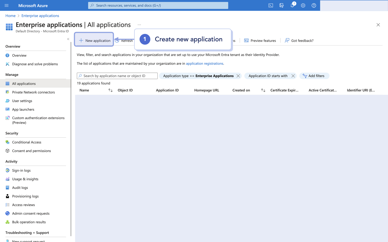The height and width of the screenshot is (242, 388).
Task: Open the application registrations link
Action: click(x=205, y=63)
